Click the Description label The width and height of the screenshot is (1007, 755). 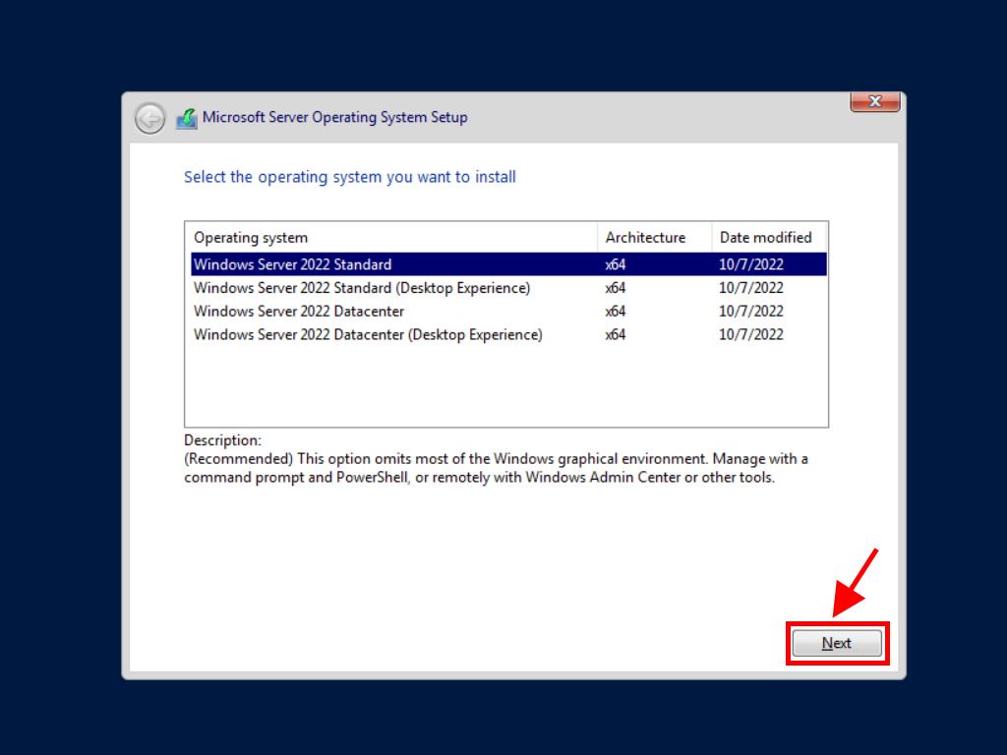[222, 440]
